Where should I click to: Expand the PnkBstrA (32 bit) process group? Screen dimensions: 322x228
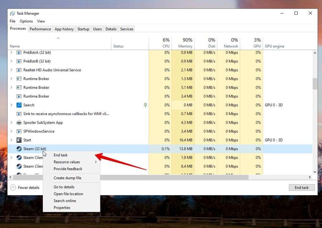pyautogui.click(x=12, y=53)
